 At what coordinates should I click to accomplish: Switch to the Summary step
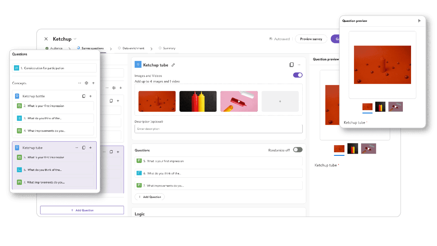169,48
